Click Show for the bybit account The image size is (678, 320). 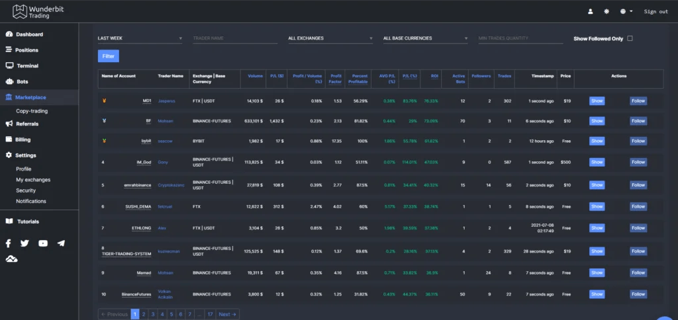point(597,141)
